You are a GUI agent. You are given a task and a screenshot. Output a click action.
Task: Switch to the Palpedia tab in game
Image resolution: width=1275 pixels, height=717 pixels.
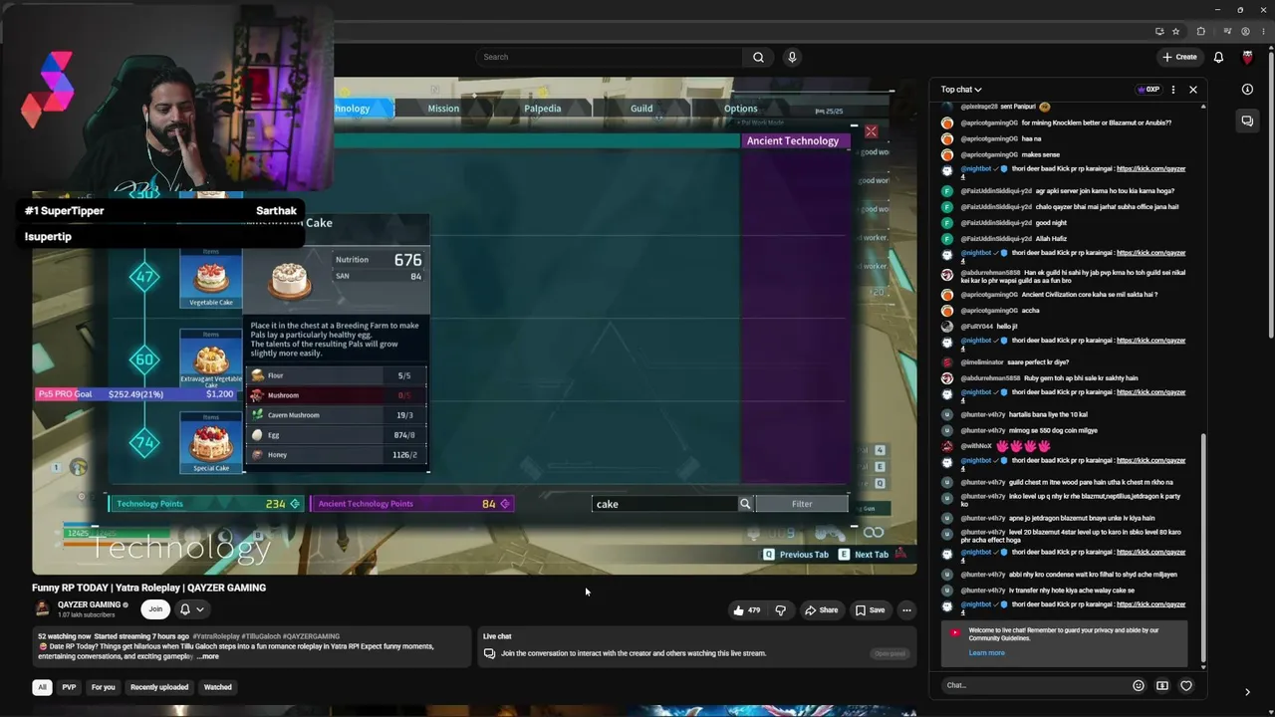[x=542, y=109]
